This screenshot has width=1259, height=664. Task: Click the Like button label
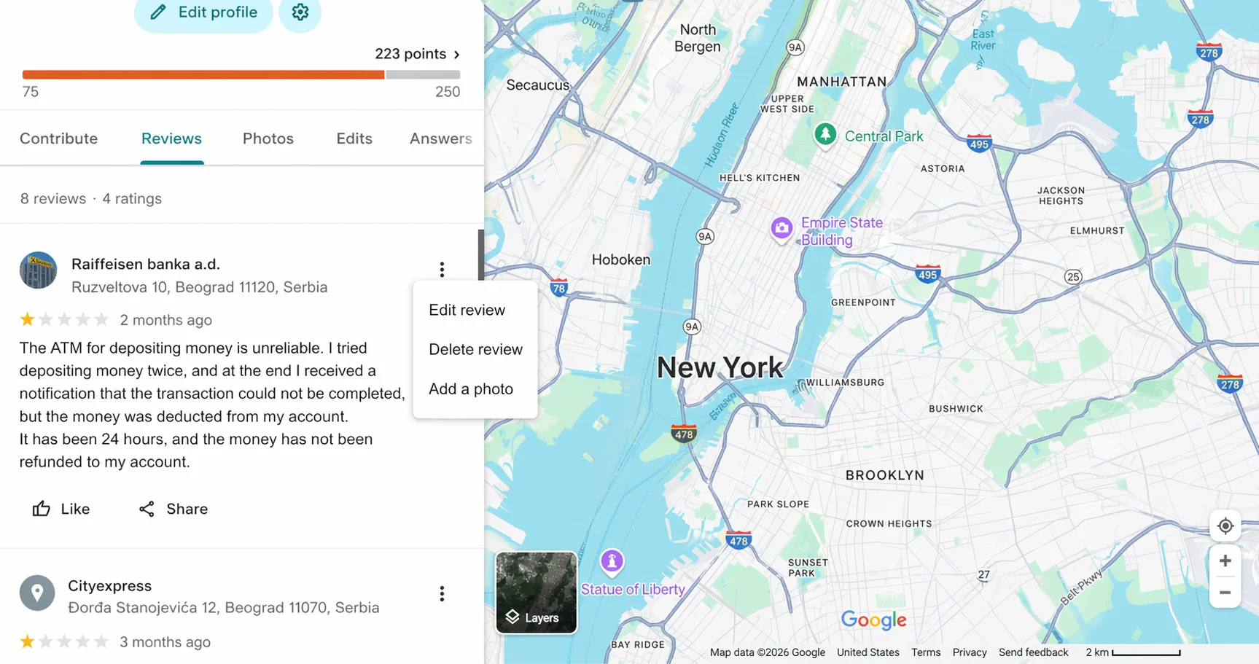tap(75, 509)
